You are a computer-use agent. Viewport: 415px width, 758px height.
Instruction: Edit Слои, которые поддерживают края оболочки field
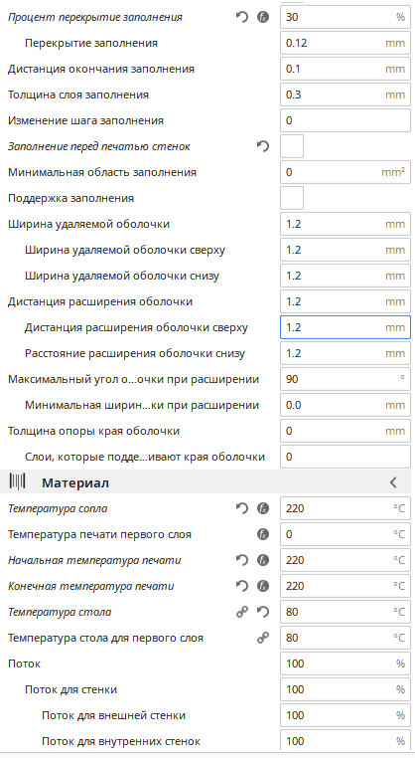point(346,457)
